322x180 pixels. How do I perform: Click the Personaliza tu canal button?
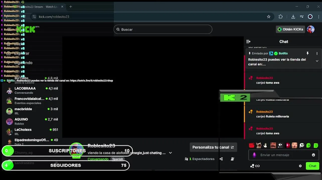(213, 147)
